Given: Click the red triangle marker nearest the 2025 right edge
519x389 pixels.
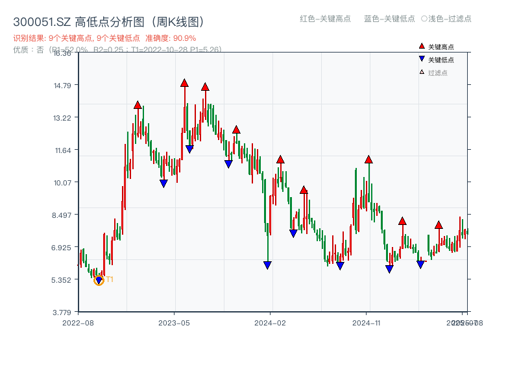Looking at the screenshot, I should coord(439,226).
